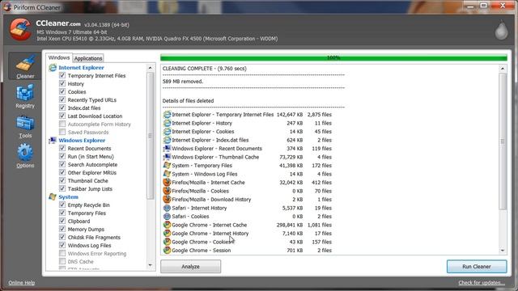Click icon beside System - Temporary Files result
This screenshot has height=291, width=518.
coord(167,165)
